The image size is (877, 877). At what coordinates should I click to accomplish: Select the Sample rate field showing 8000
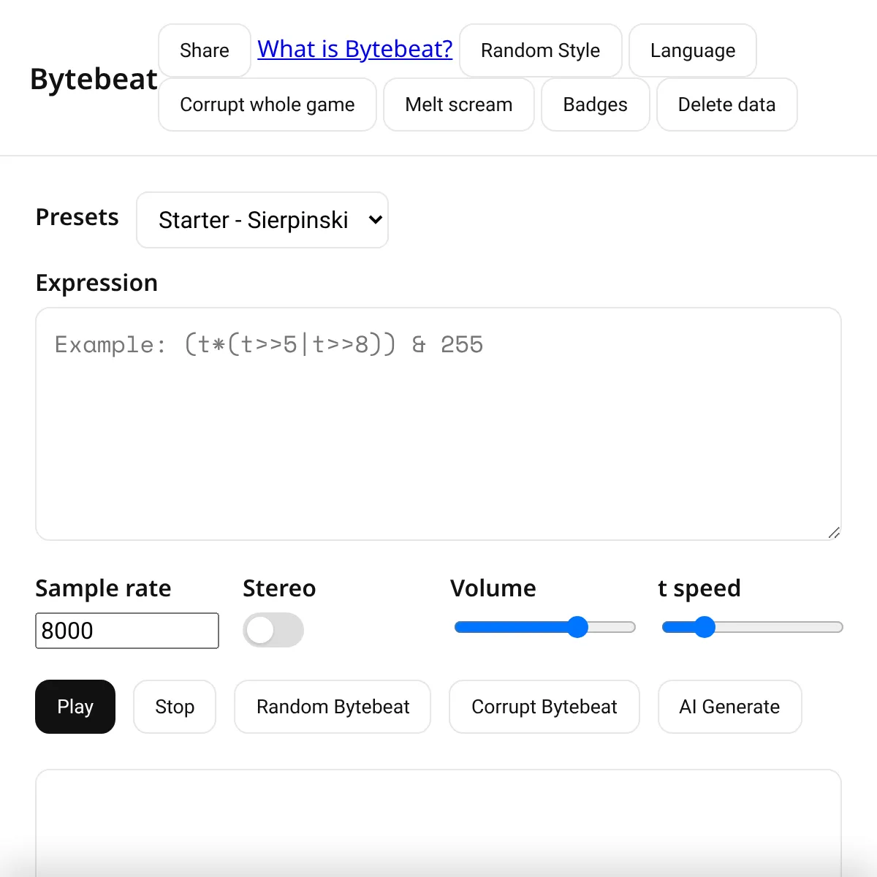coord(126,630)
